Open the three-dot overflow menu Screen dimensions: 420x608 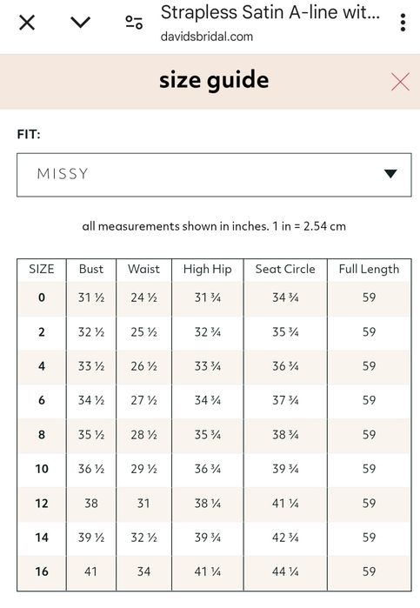pyautogui.click(x=403, y=23)
